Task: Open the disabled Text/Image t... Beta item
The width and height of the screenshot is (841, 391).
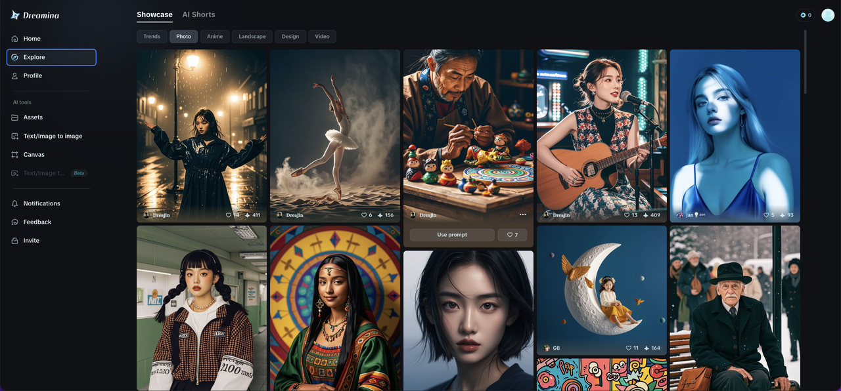Action: [50, 173]
